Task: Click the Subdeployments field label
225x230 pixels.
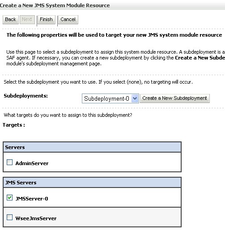Action: click(x=25, y=96)
